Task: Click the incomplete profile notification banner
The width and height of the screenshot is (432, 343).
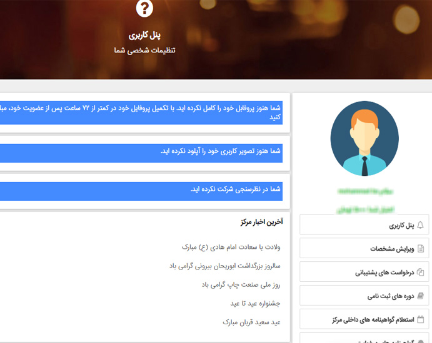Action: pyautogui.click(x=141, y=112)
